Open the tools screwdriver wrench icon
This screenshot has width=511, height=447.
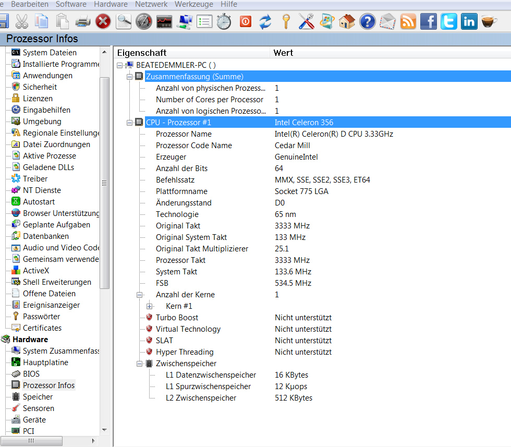click(307, 21)
